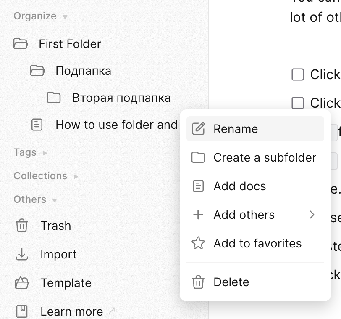This screenshot has height=319, width=341.
Task: Click the Learn more book icon
Action: [x=21, y=311]
